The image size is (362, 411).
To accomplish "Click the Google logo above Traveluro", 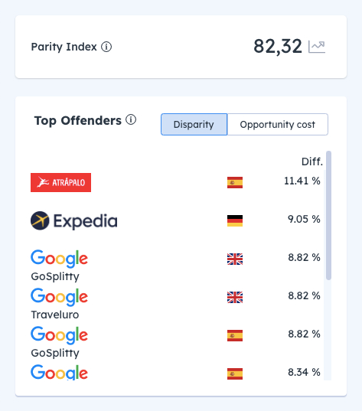I will (x=59, y=297).
